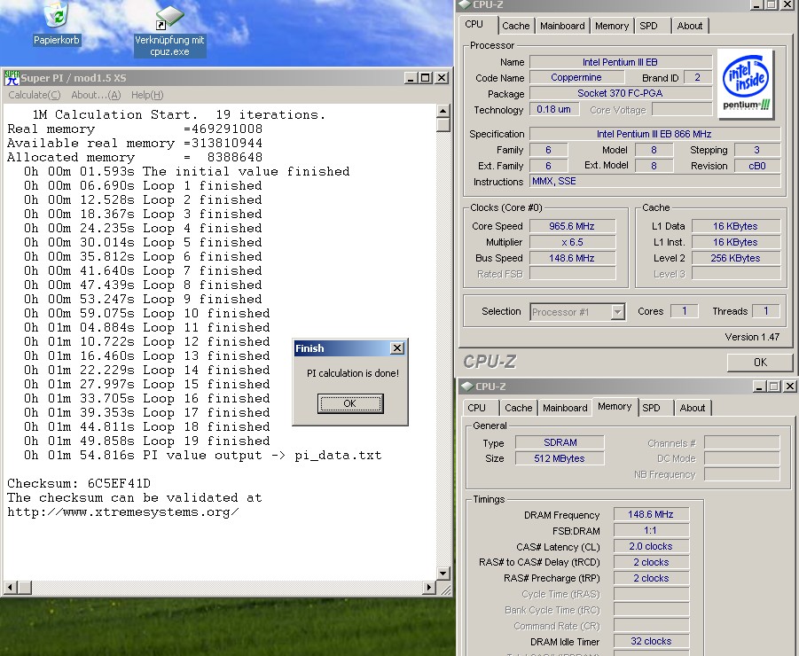Click DRAM Frequency value in Timings

(651, 514)
